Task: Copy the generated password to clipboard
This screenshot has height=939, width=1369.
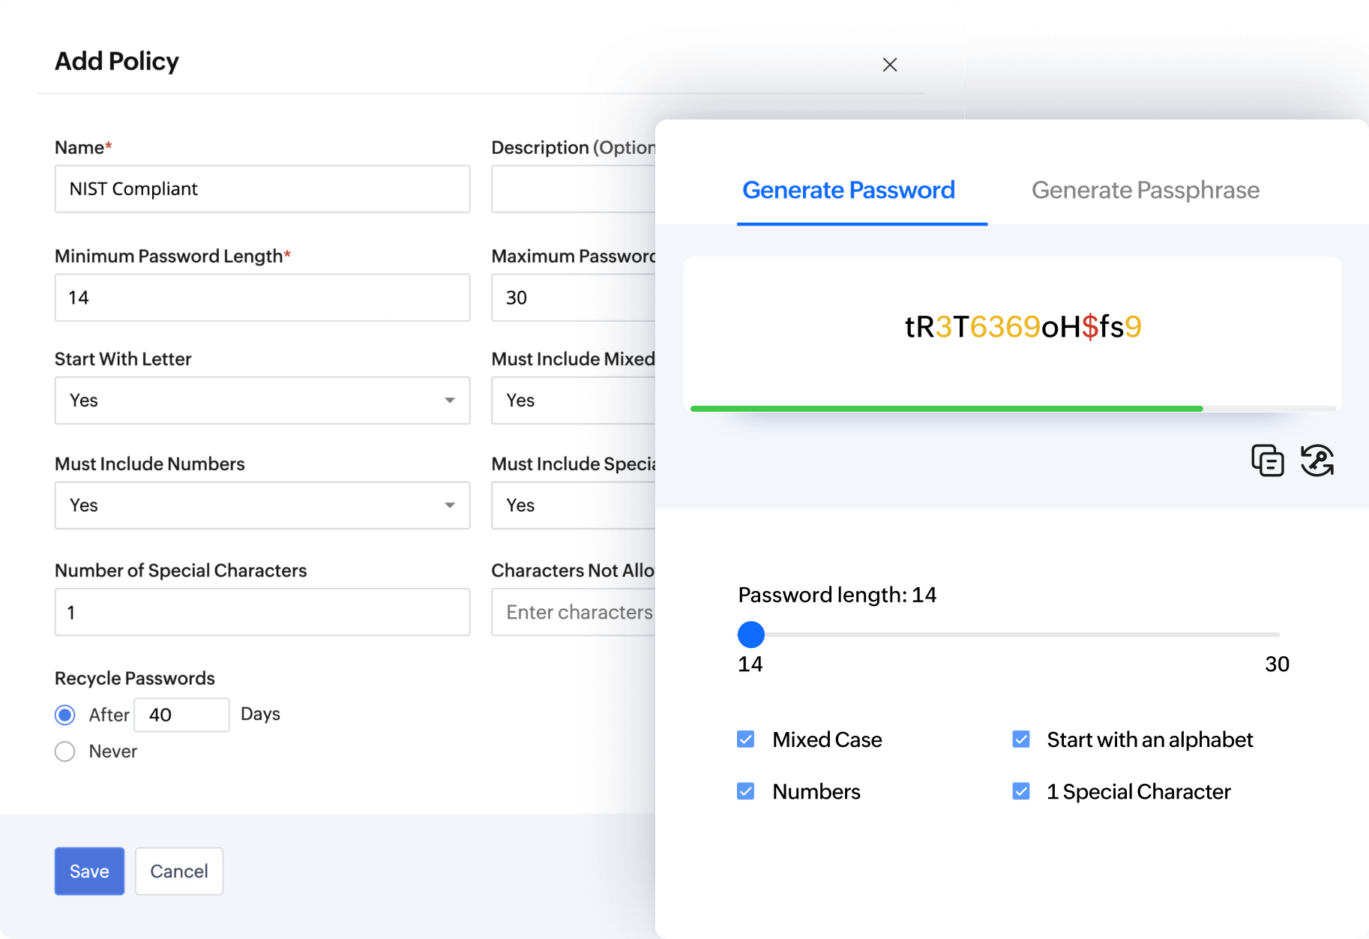Action: (x=1267, y=460)
